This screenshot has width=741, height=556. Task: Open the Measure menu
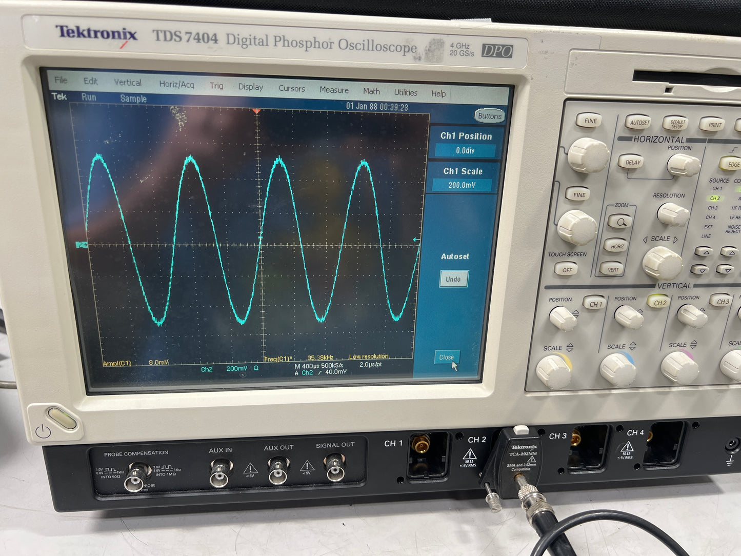click(334, 90)
